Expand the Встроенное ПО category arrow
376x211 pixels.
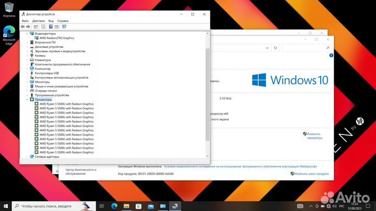[27, 42]
